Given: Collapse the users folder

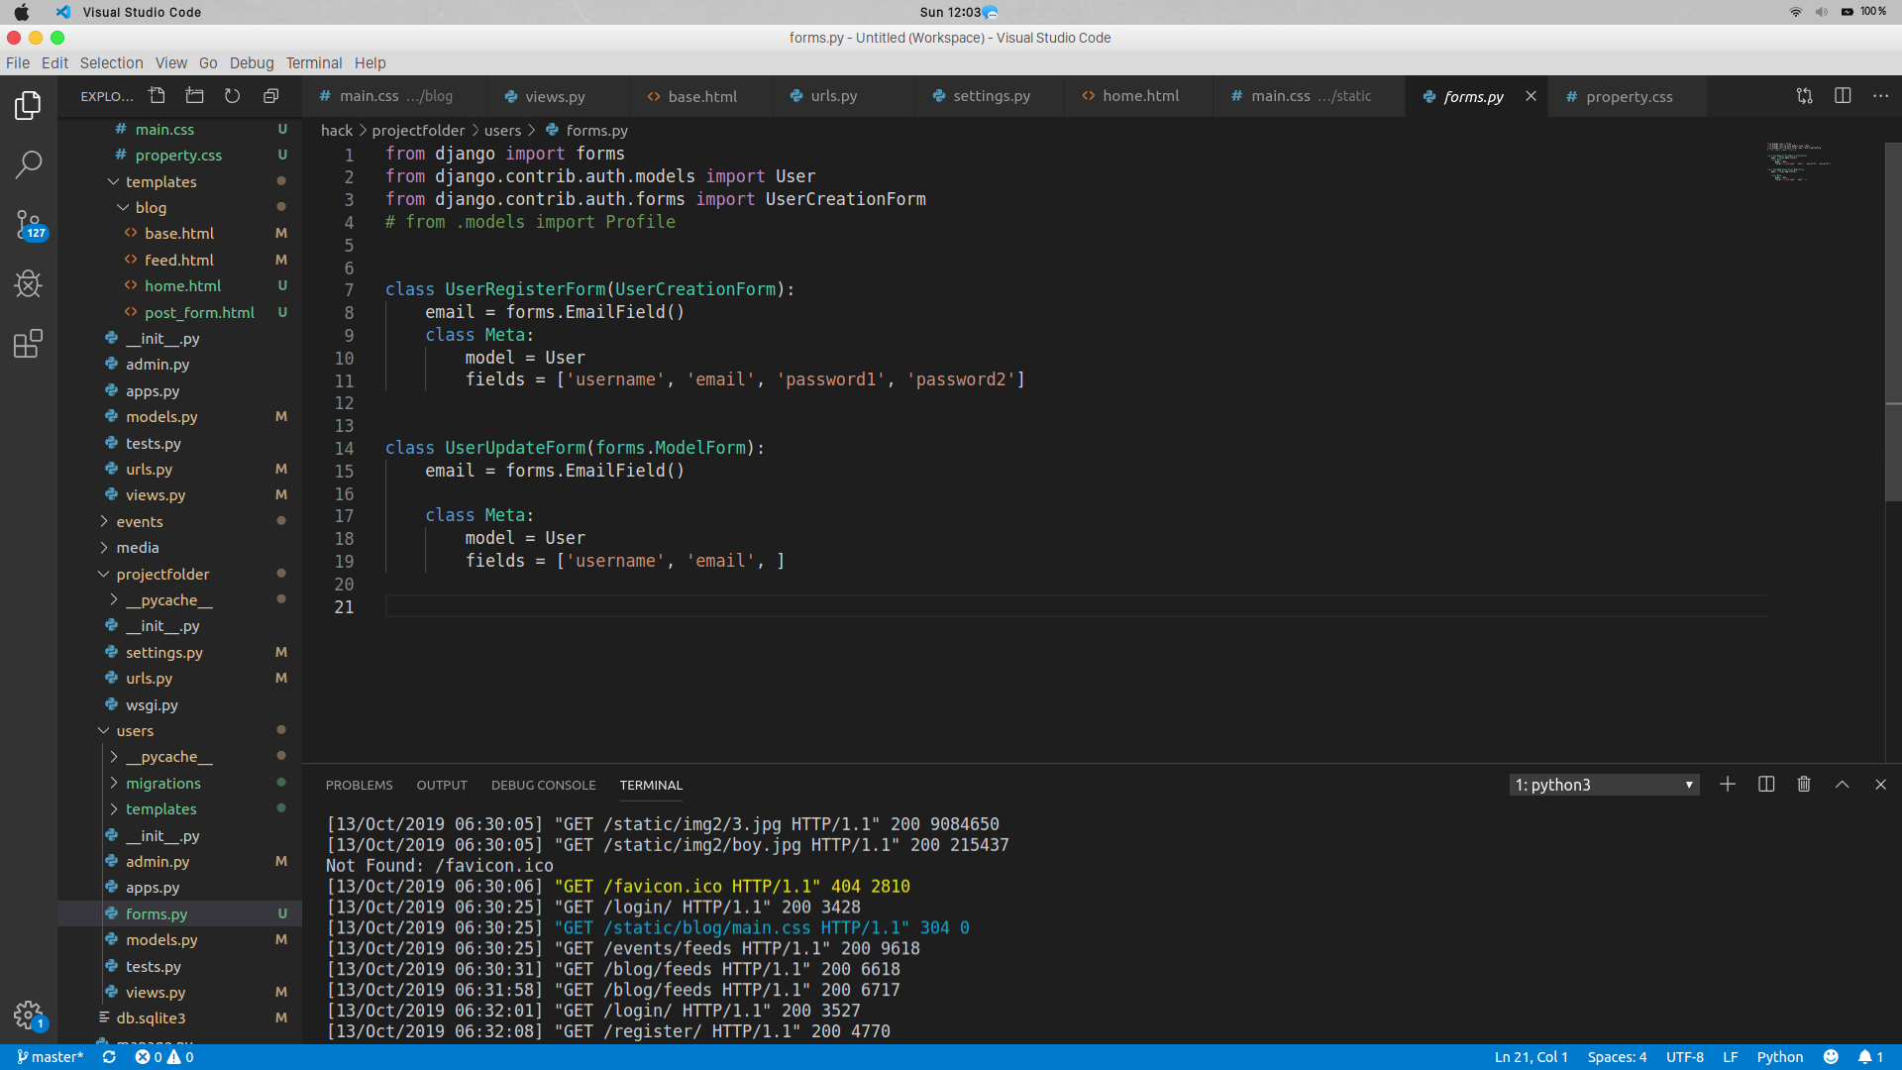Looking at the screenshot, I should (135, 731).
